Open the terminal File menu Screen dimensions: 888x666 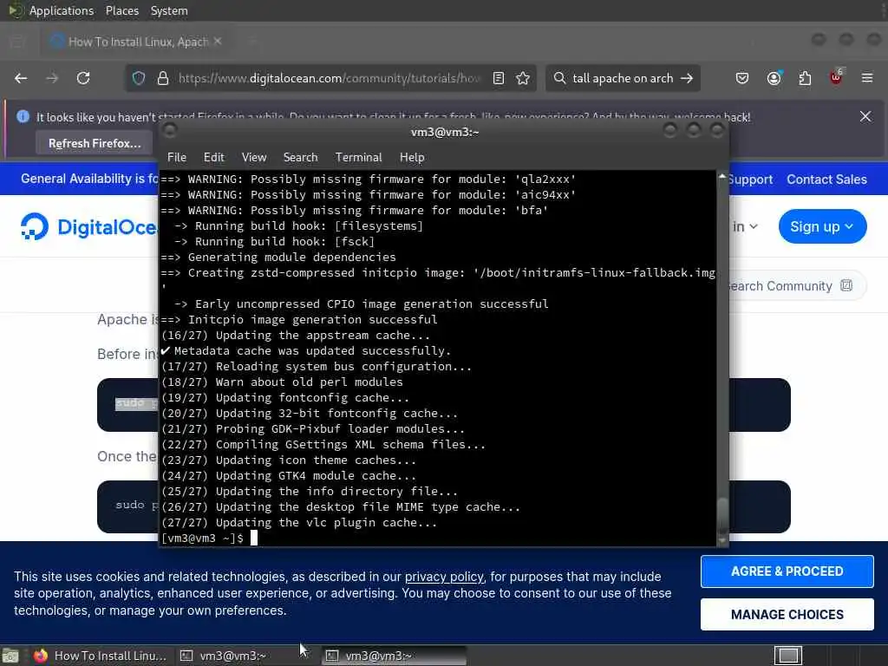click(x=177, y=158)
